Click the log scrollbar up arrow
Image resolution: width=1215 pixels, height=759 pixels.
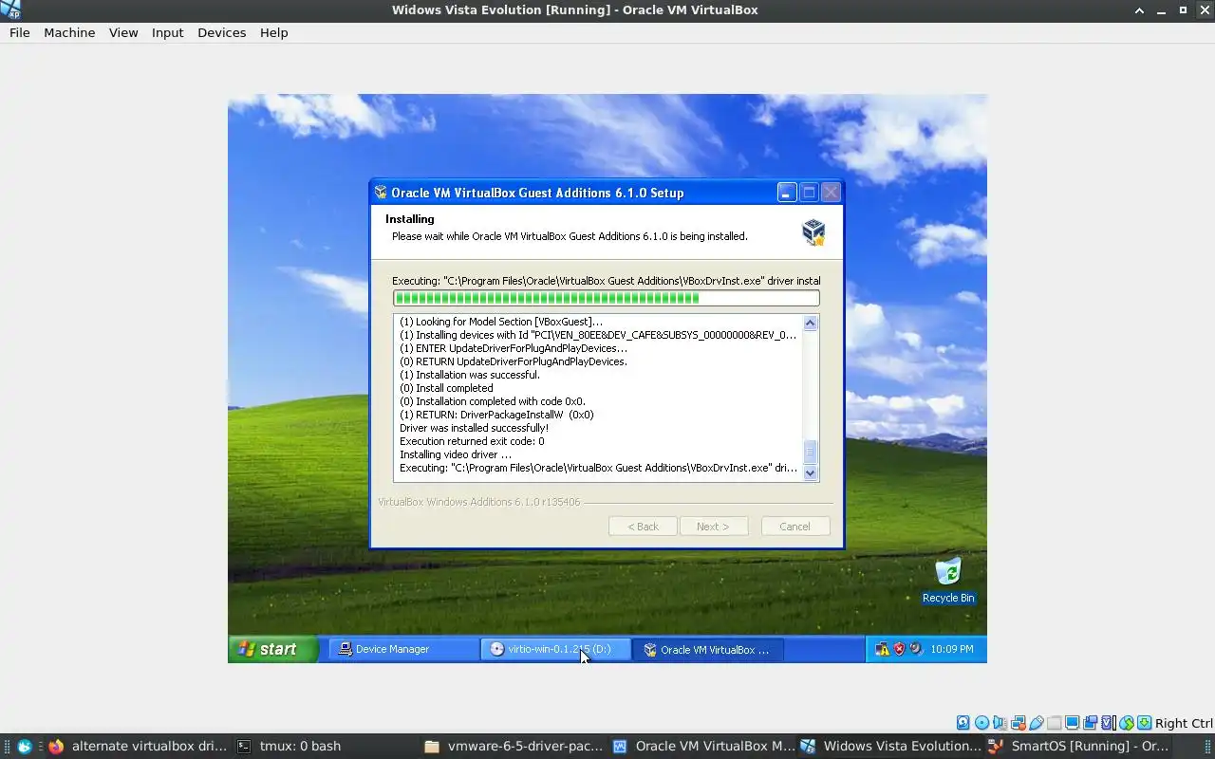pos(810,323)
